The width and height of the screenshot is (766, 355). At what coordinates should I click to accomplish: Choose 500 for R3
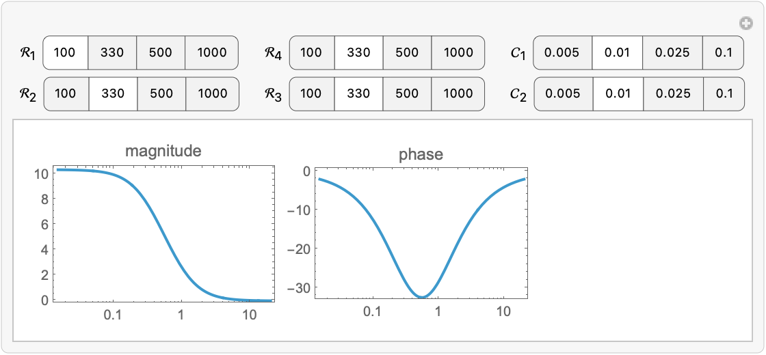tap(407, 94)
